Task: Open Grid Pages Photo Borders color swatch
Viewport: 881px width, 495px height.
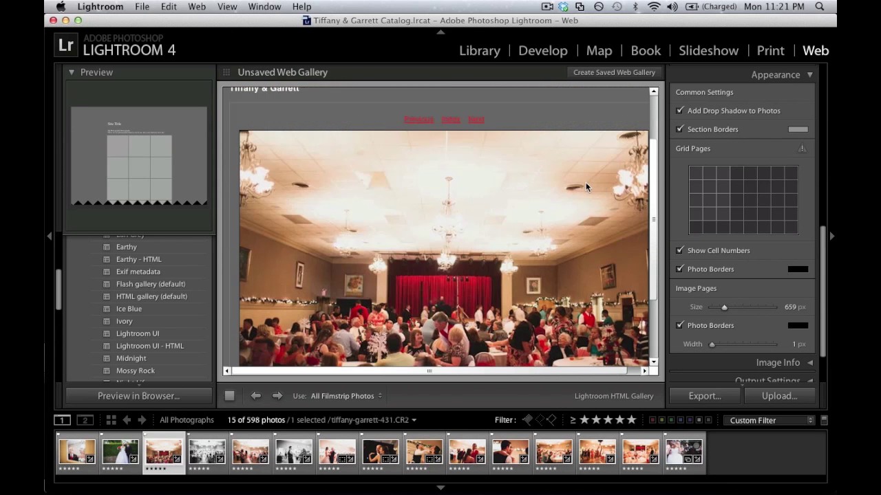Action: click(x=798, y=269)
